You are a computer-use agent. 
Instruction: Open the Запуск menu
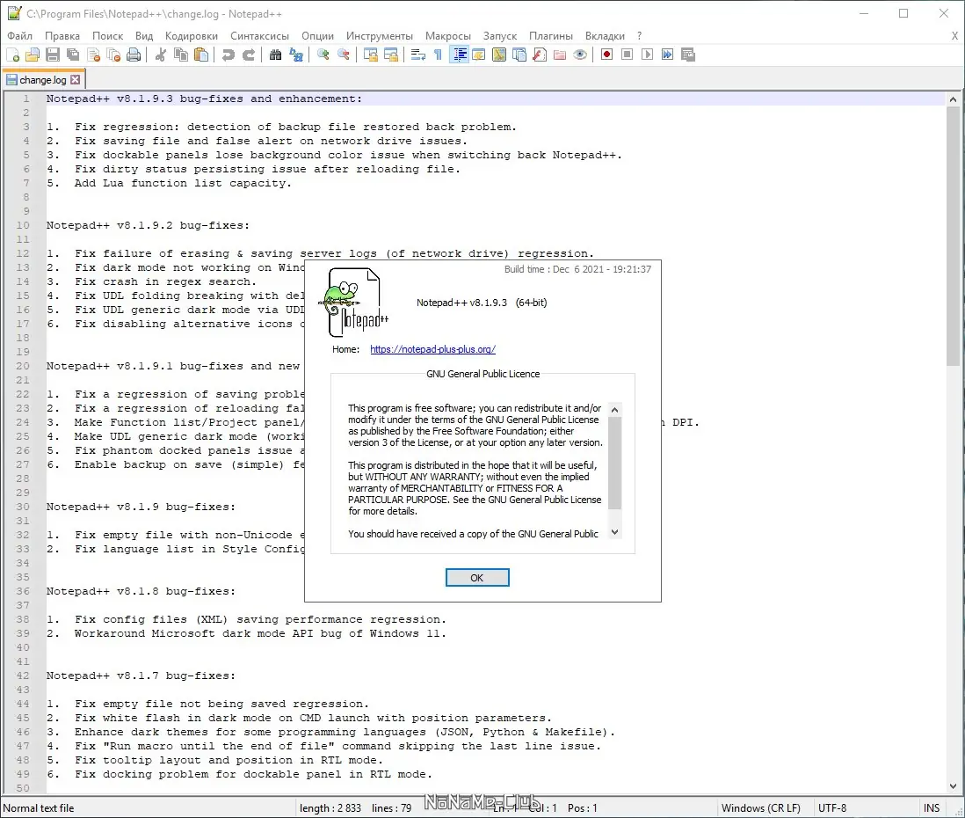coord(500,36)
